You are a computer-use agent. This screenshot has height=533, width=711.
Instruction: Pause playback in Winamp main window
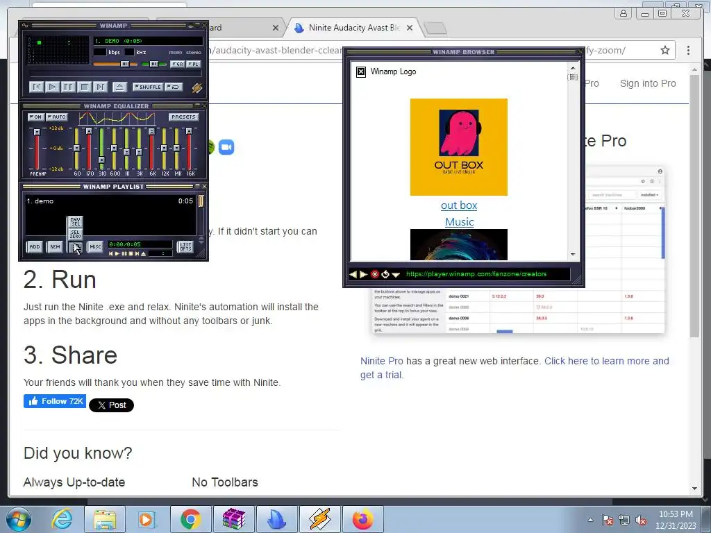pyautogui.click(x=69, y=87)
